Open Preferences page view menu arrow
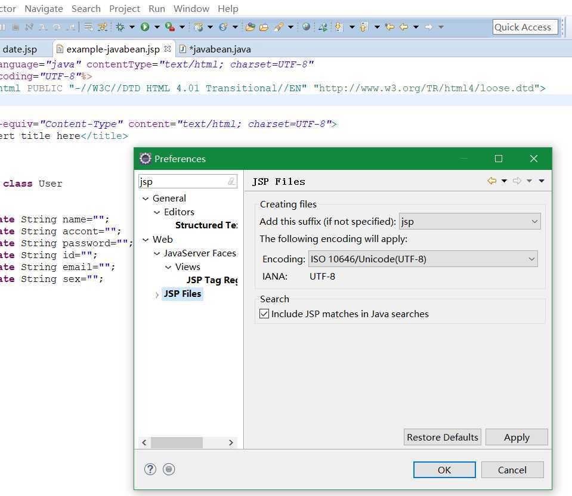This screenshot has width=572, height=496. [x=542, y=181]
